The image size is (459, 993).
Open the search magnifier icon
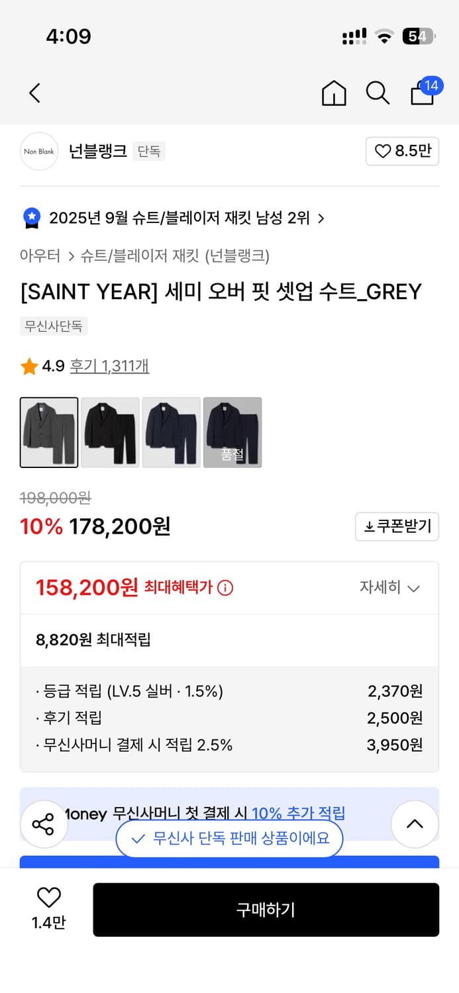(x=378, y=93)
